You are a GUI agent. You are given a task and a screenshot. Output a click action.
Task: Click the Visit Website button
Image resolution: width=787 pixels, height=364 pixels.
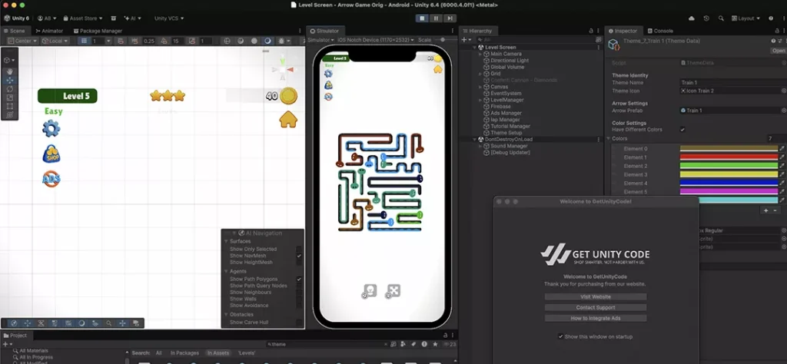(x=596, y=297)
